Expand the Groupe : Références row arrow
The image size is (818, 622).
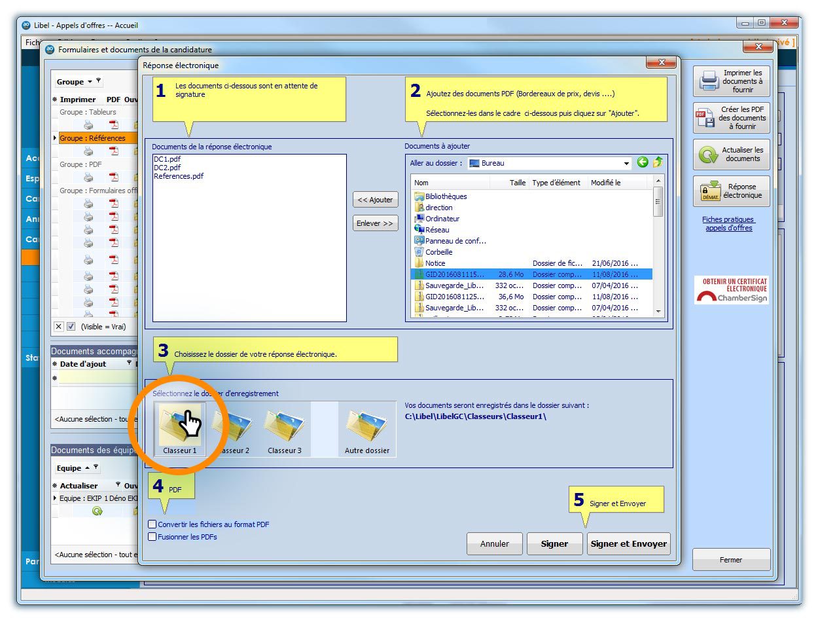pos(55,138)
